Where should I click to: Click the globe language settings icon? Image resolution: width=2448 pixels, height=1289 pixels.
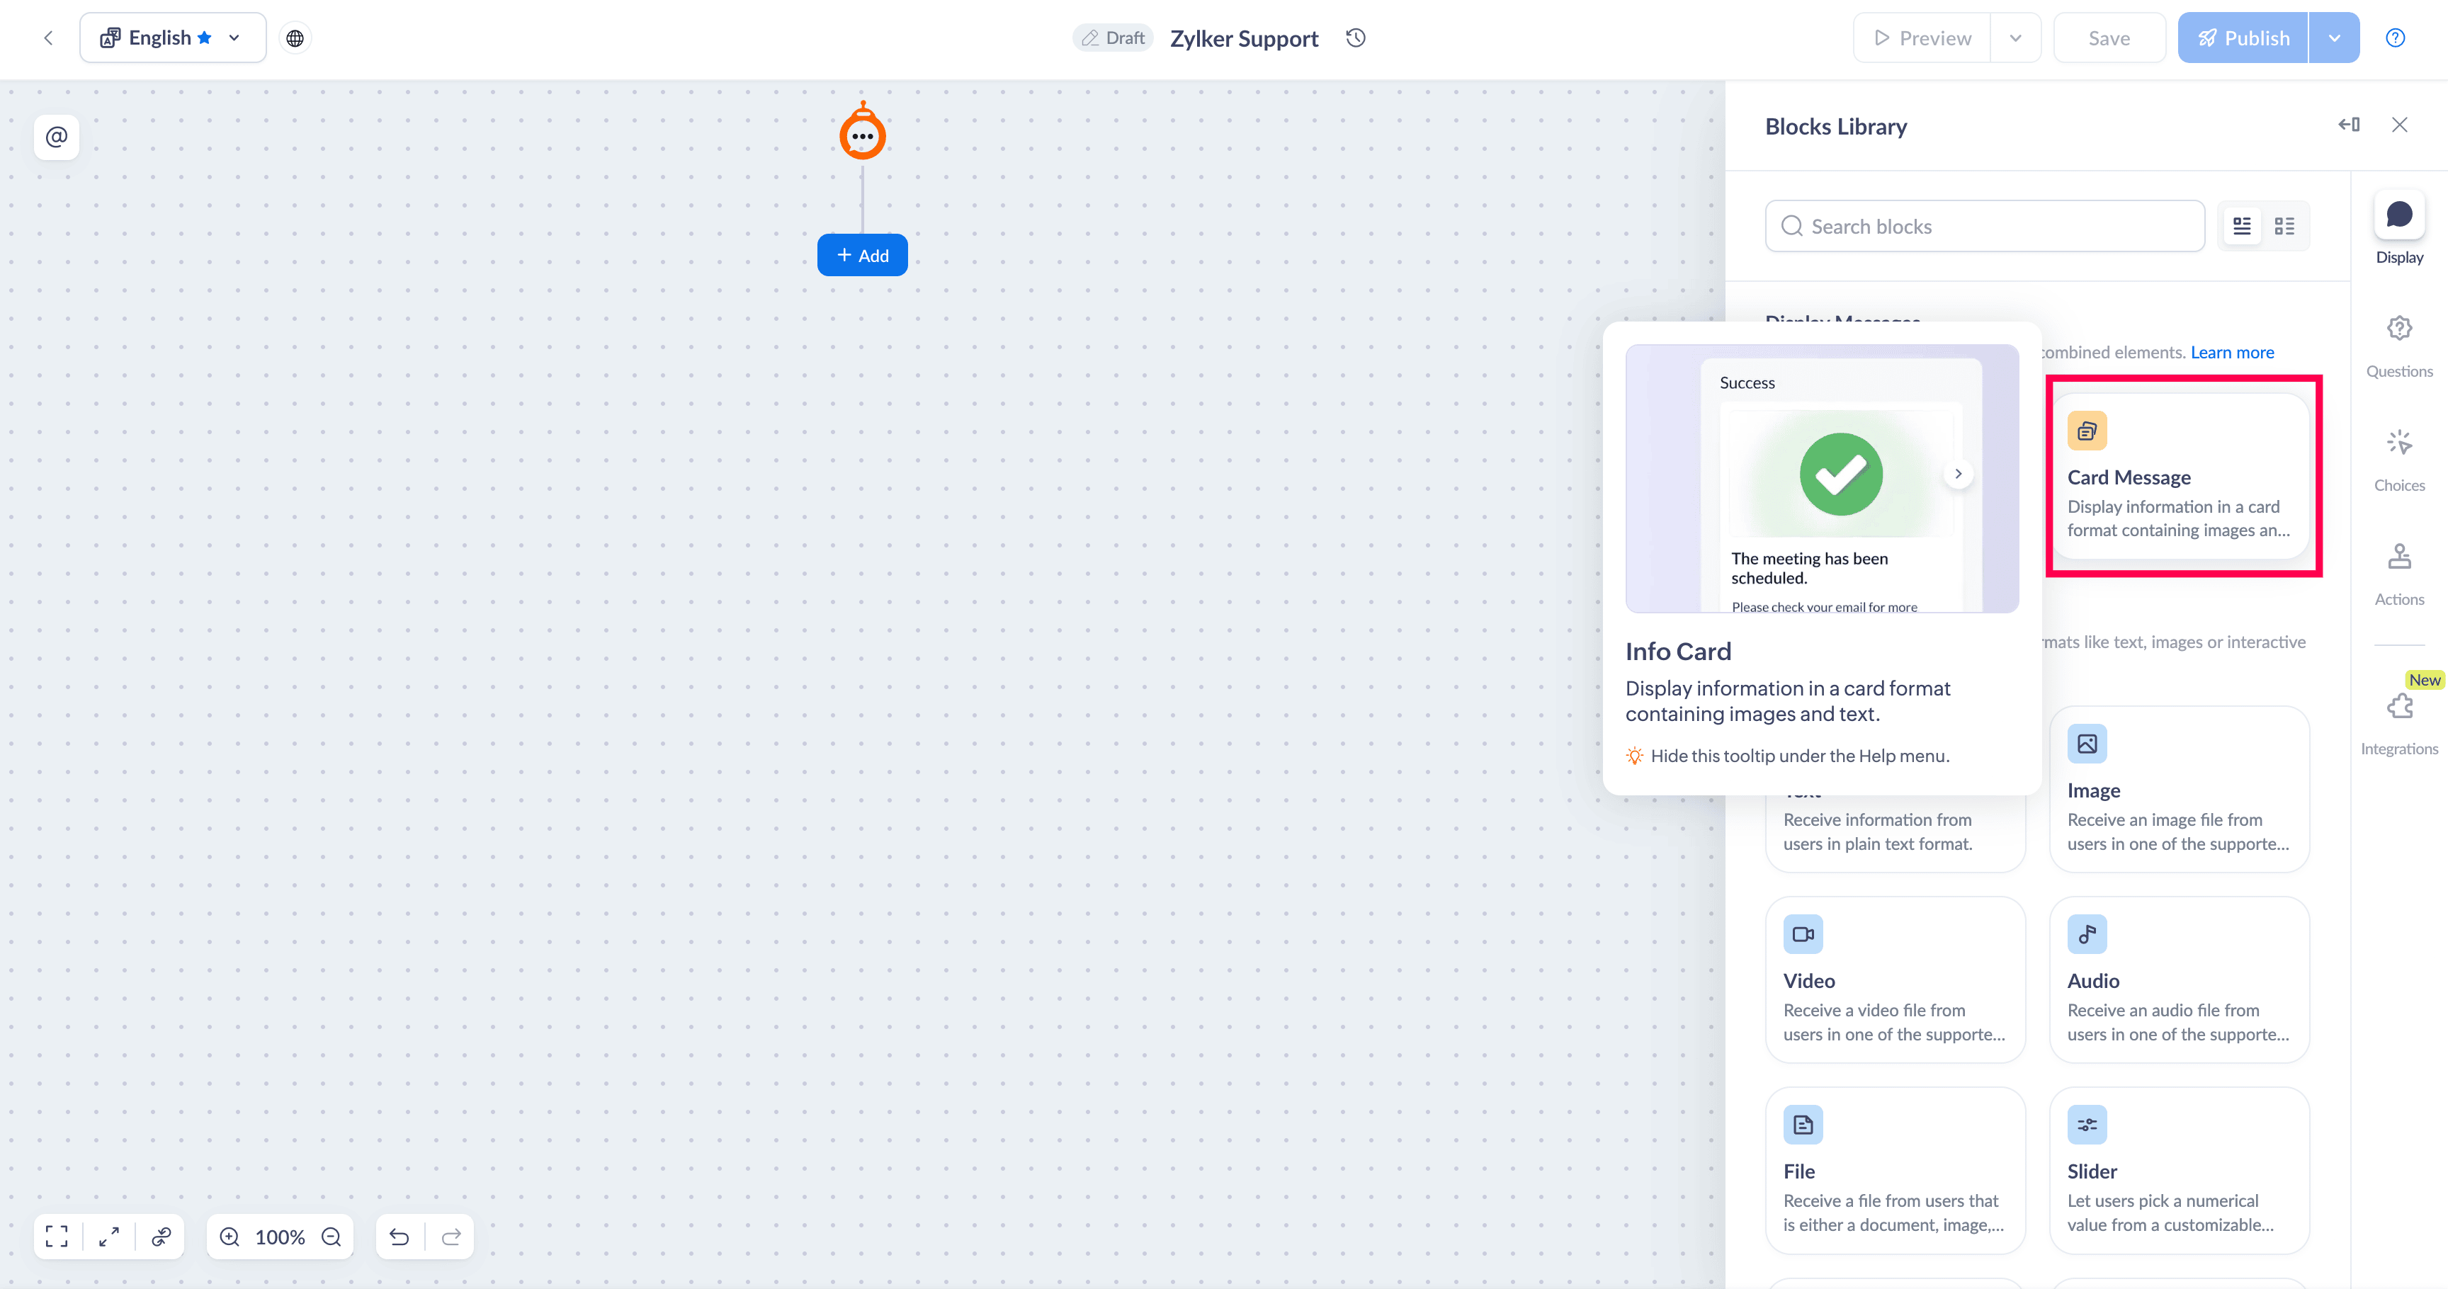tap(295, 38)
